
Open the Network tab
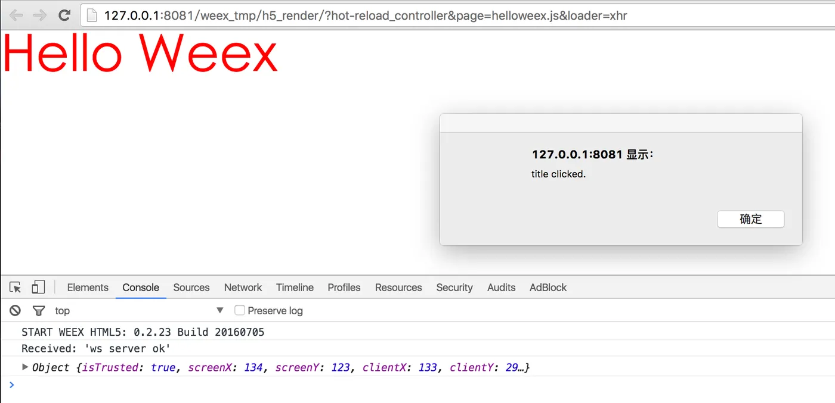pyautogui.click(x=243, y=288)
